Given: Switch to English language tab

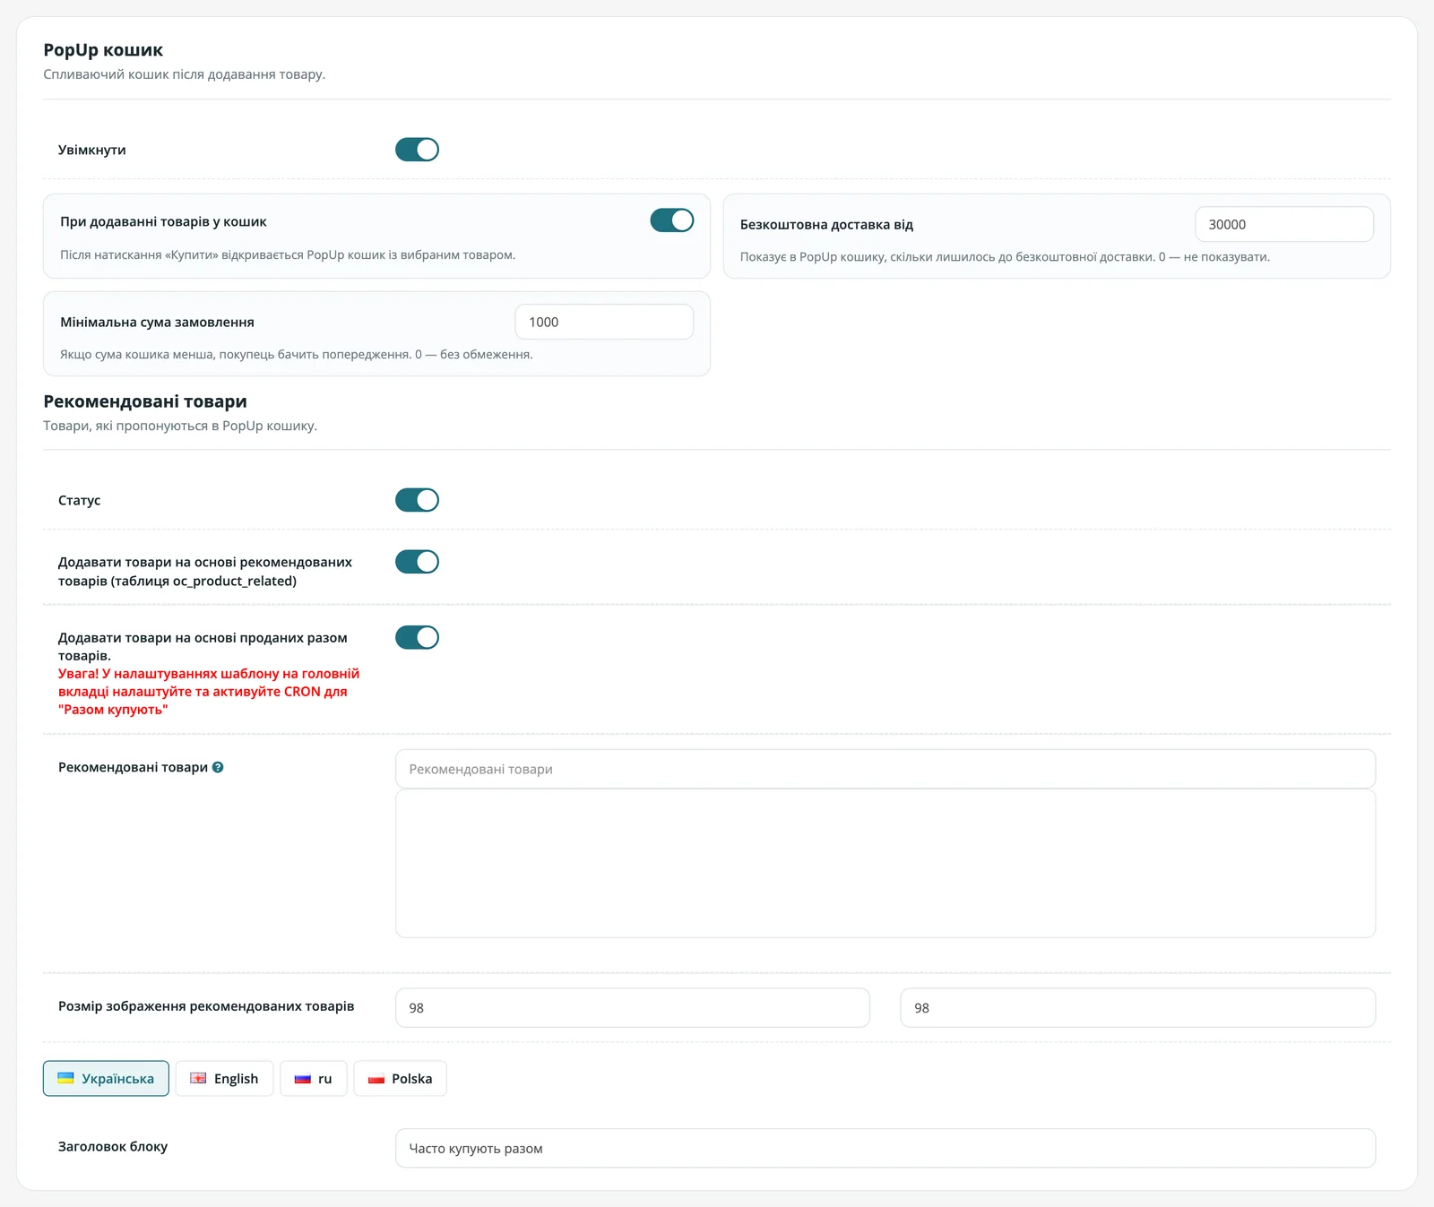Looking at the screenshot, I should pyautogui.click(x=224, y=1078).
